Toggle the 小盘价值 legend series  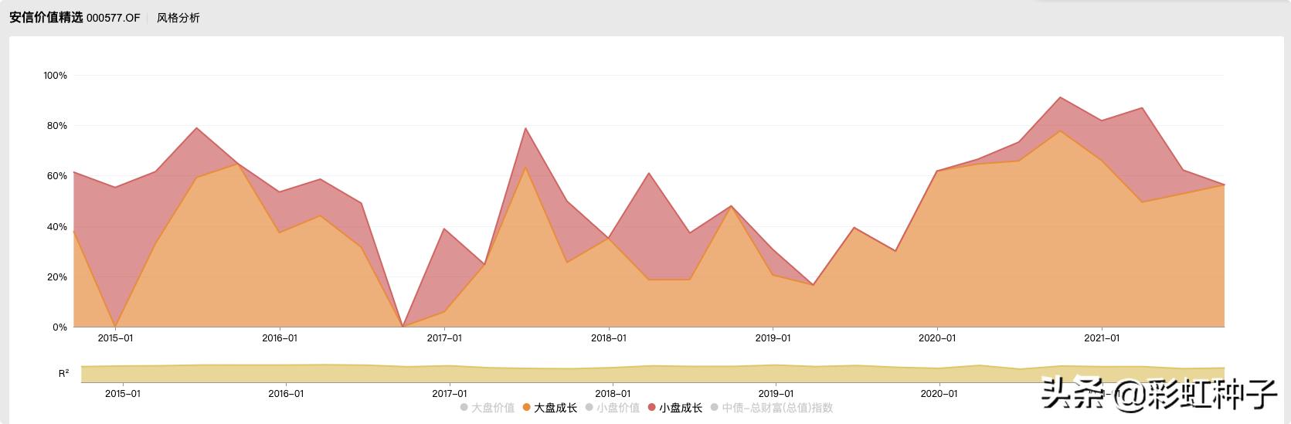pyautogui.click(x=613, y=408)
